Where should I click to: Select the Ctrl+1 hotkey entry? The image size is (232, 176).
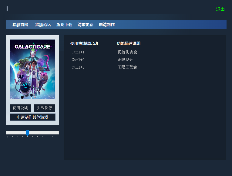click(78, 52)
